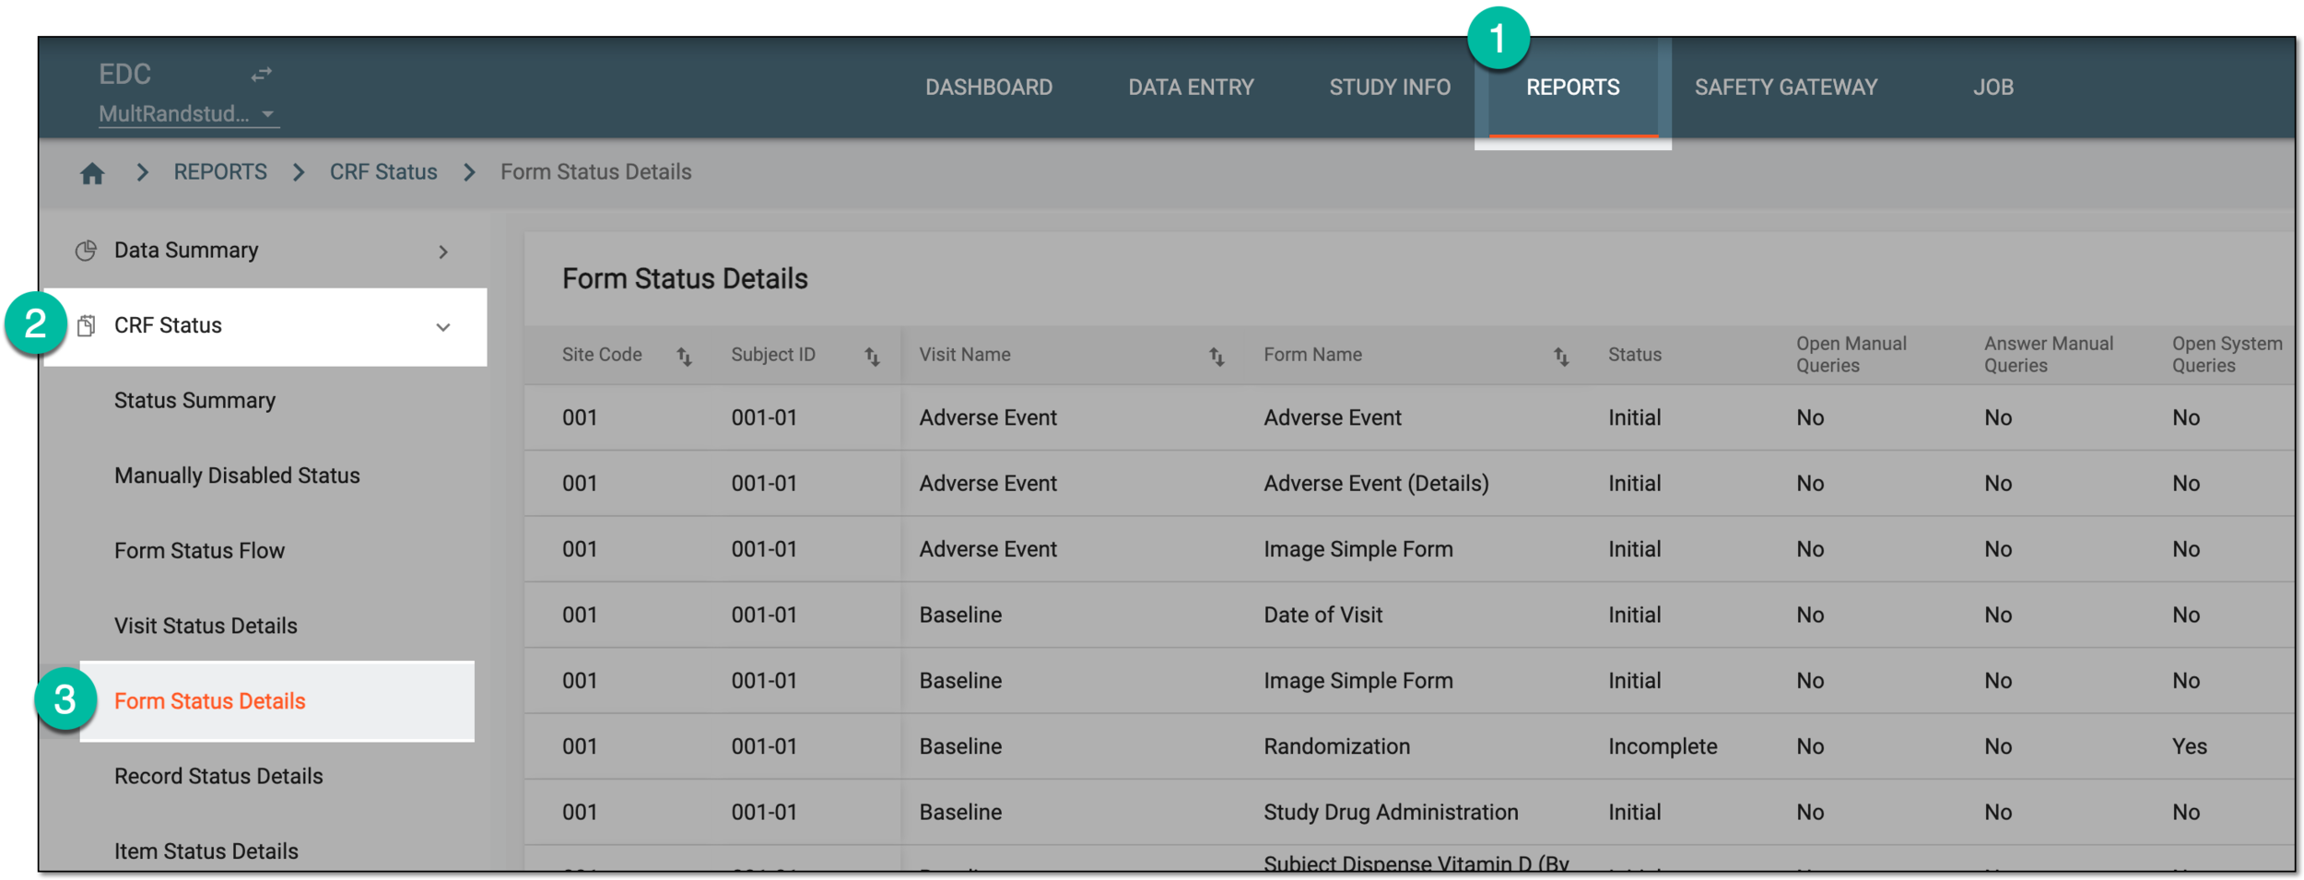Collapse the CRF Status section chevron
This screenshot has width=2304, height=880.
pyautogui.click(x=443, y=327)
